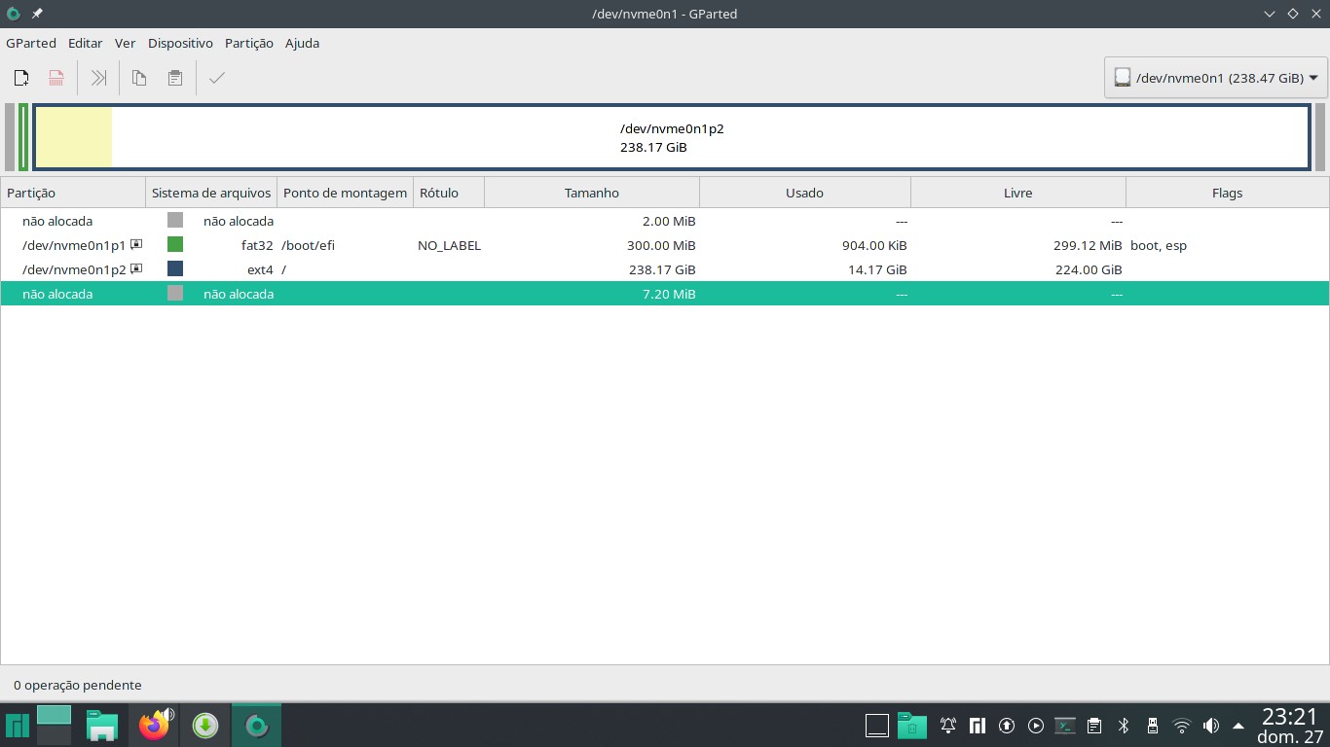Click the 300.00 MiB size cell

click(661, 245)
